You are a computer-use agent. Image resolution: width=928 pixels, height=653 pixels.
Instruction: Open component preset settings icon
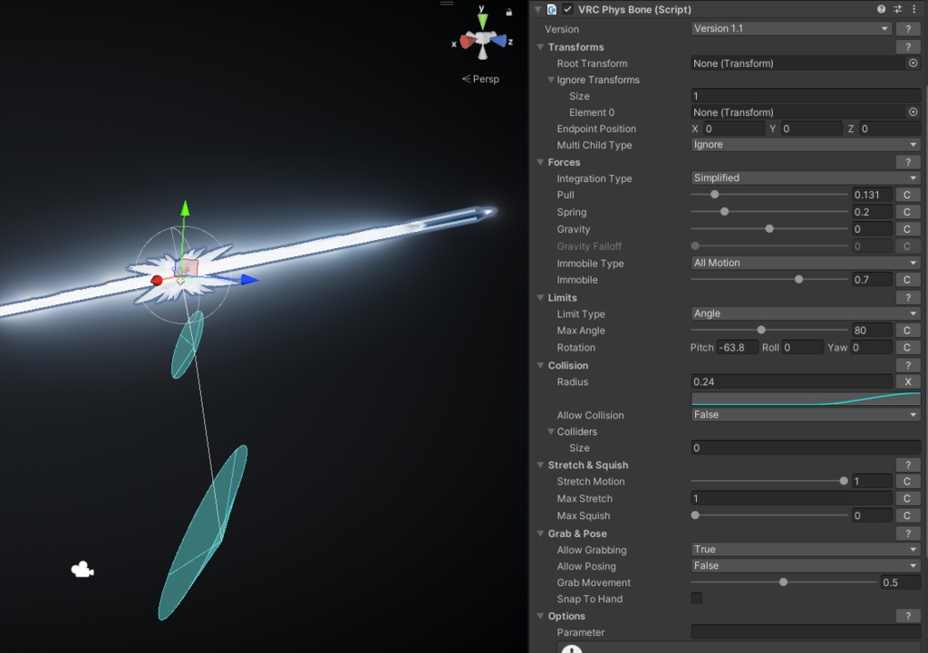click(x=897, y=9)
